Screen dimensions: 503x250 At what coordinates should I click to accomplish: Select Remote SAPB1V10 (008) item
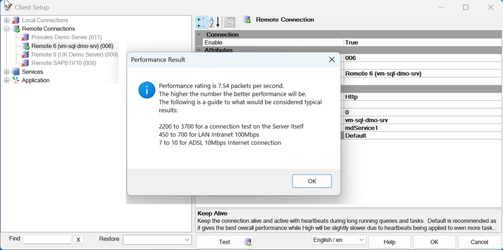tap(64, 63)
